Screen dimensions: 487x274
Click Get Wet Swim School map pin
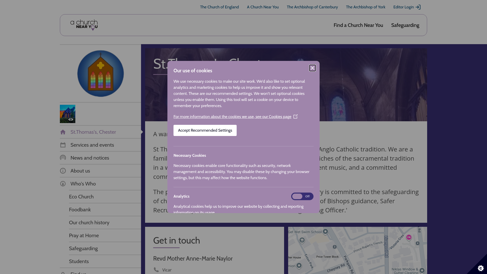(325, 231)
